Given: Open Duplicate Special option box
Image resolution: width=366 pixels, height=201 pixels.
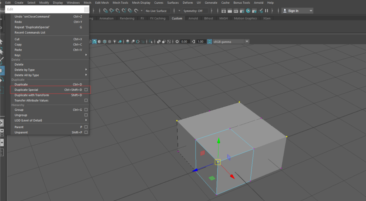Looking at the screenshot, I should click(86, 90).
